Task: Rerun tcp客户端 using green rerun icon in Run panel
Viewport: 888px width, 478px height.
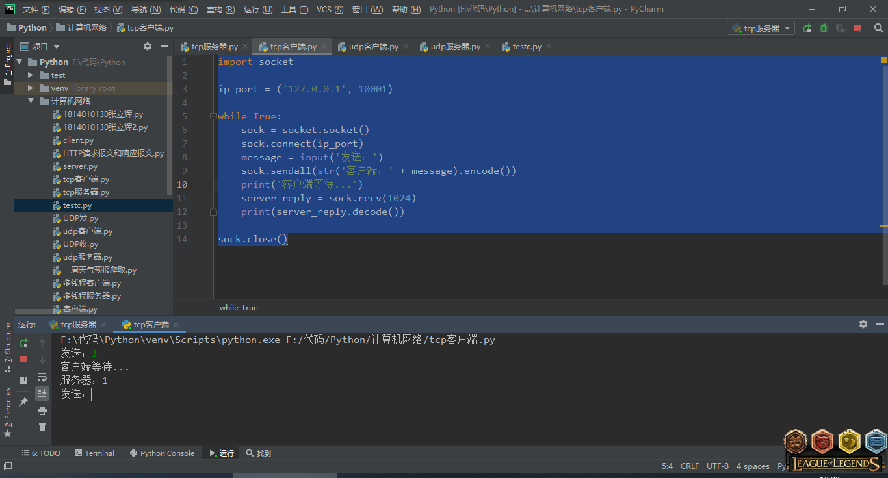Action: (x=23, y=342)
